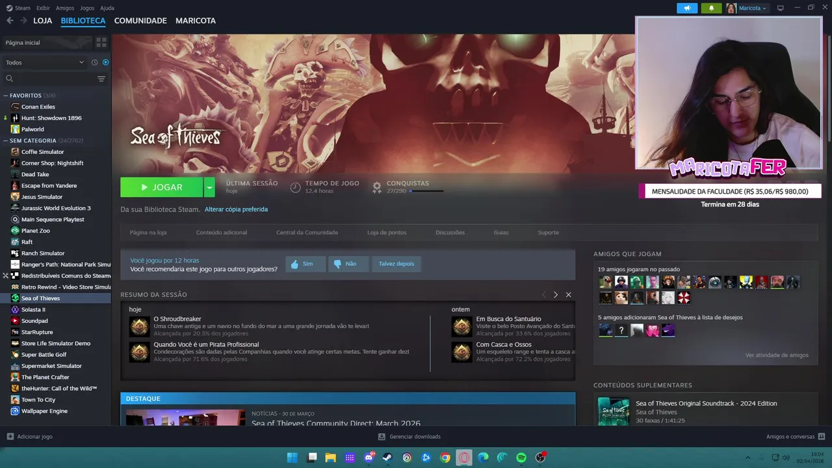The width and height of the screenshot is (832, 468).
Task: Click Talvez depois button
Action: click(x=396, y=264)
